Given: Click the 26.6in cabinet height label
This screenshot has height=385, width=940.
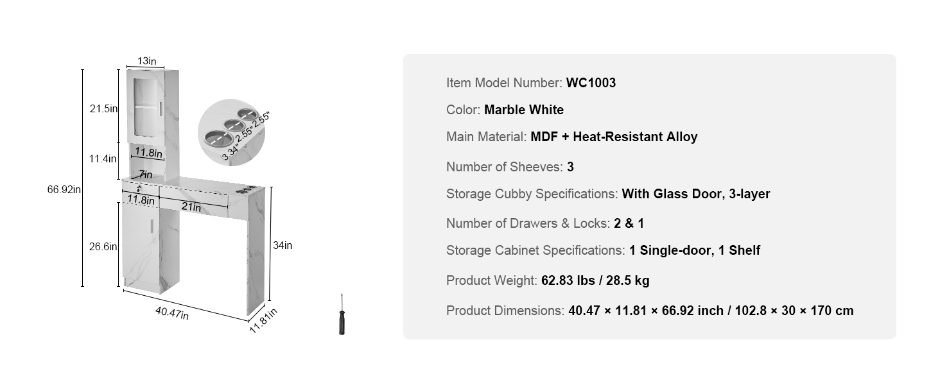Looking at the screenshot, I should pos(103,246).
